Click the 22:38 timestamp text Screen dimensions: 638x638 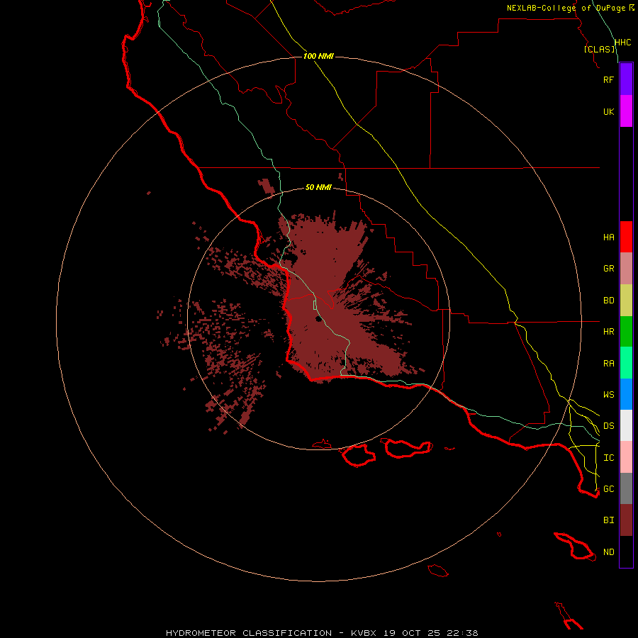point(462,633)
